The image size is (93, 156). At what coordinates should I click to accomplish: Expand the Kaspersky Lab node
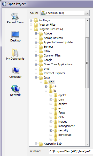pyautogui.click(x=36, y=144)
